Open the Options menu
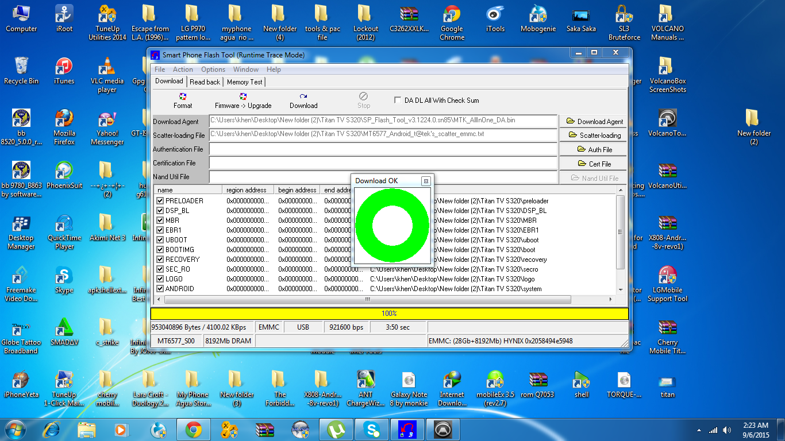 (213, 69)
